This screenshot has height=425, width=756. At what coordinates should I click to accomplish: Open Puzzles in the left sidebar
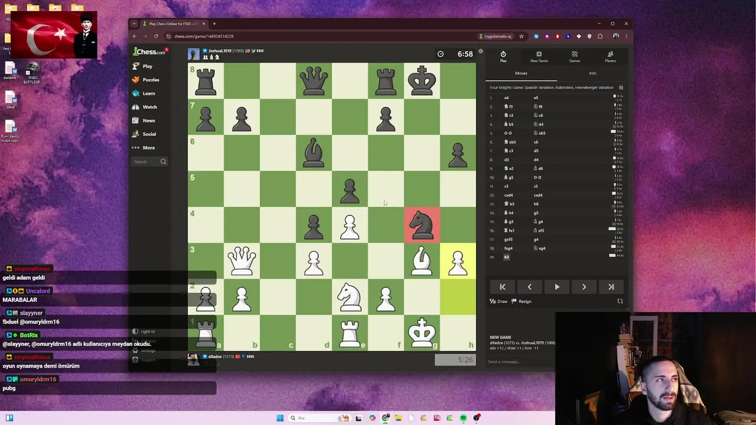point(146,80)
